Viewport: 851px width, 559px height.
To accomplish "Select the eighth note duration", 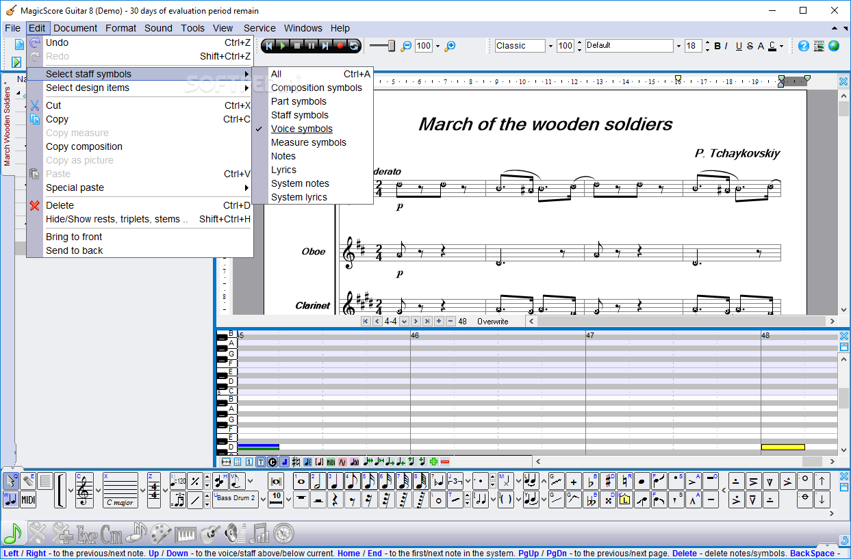I will click(x=353, y=481).
